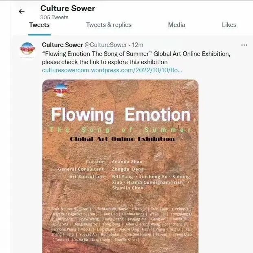This screenshot has width=253, height=253.
Task: Click the 305 Tweets count
Action: tap(54, 17)
